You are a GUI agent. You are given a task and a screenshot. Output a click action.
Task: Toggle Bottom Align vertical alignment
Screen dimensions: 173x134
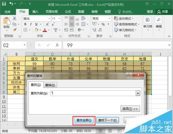coord(77,19)
